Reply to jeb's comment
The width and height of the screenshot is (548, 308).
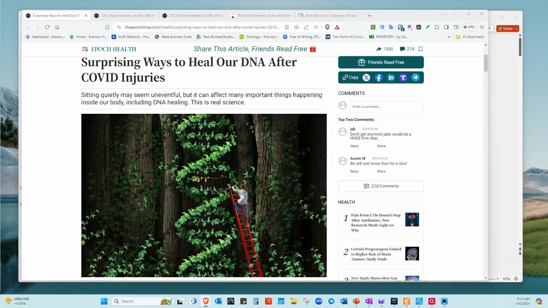(x=354, y=146)
